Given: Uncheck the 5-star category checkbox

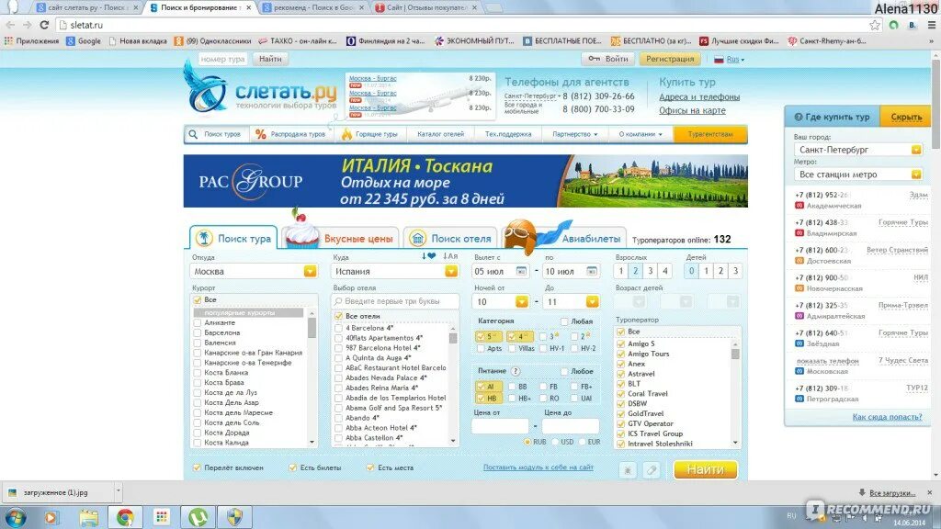Looking at the screenshot, I should tap(480, 336).
